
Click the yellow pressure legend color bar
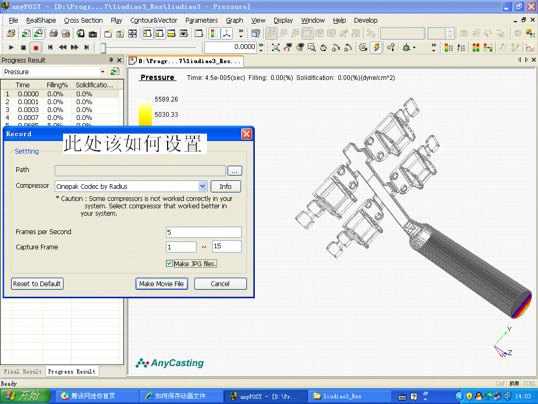(x=145, y=113)
